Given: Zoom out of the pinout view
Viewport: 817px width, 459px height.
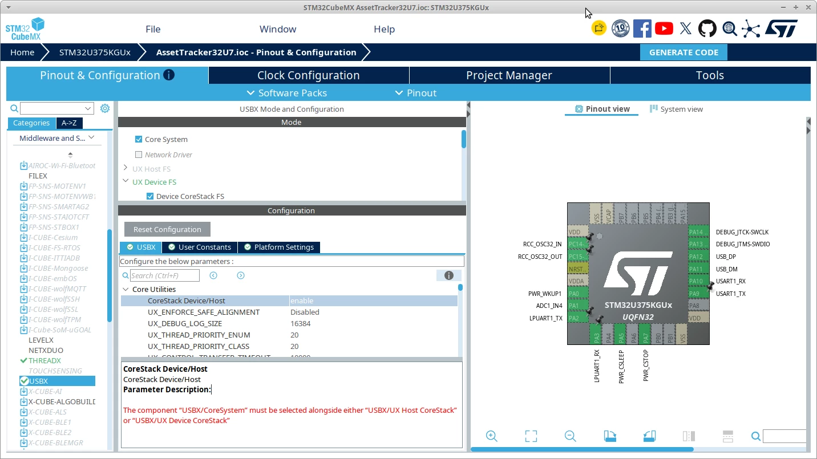Looking at the screenshot, I should click(570, 436).
